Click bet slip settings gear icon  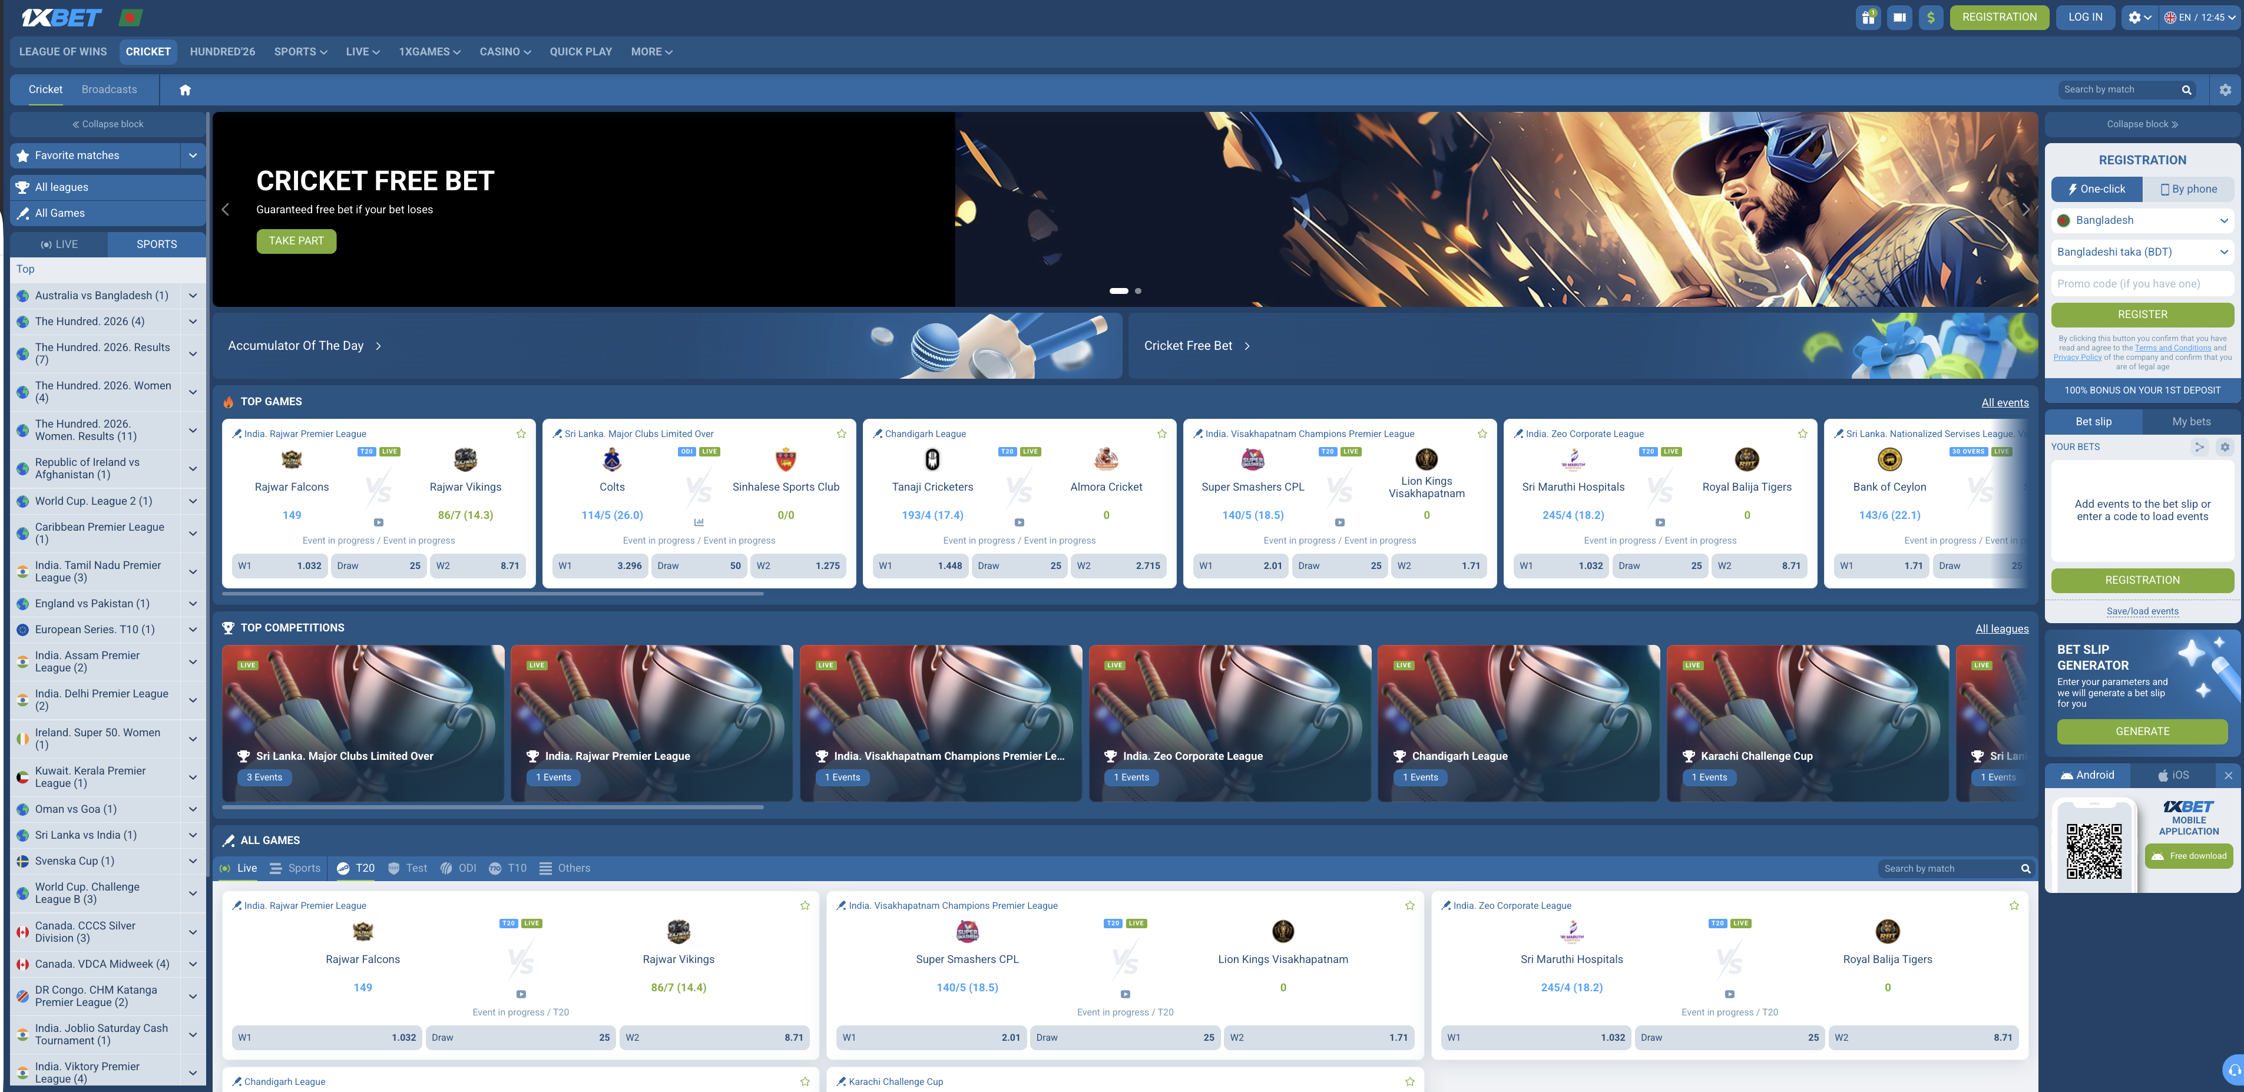point(2224,446)
